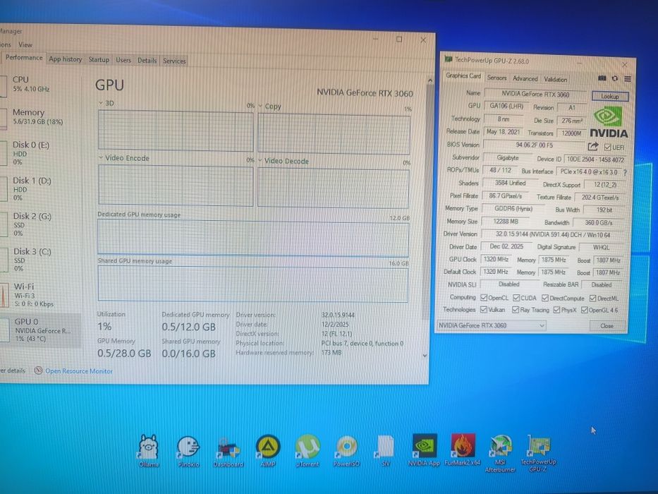Open the Advanced tab in GPU-Z
658x494 pixels.
coord(525,78)
